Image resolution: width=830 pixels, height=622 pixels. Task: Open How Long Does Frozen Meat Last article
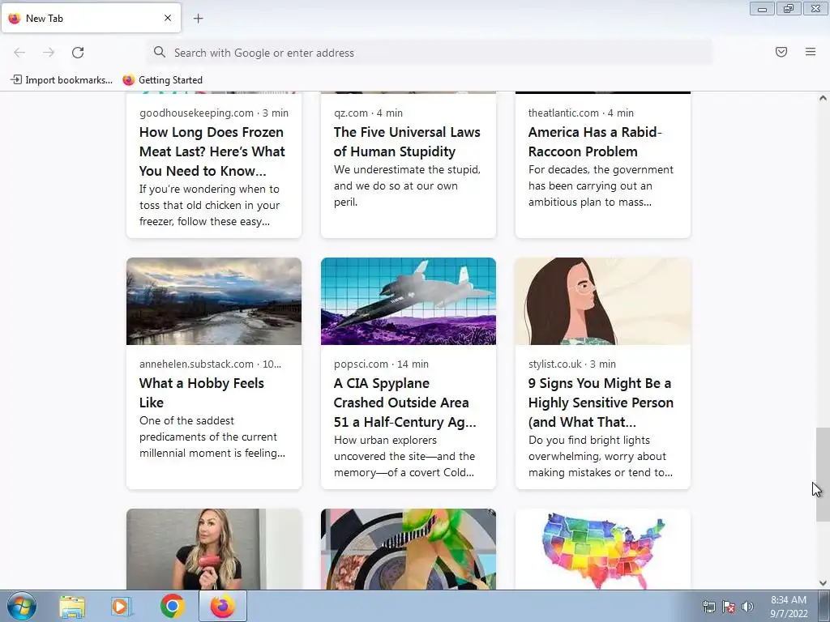212,151
